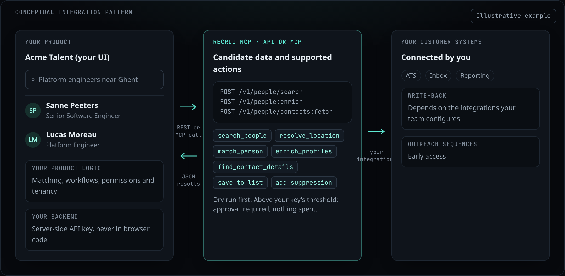Viewport: 565px width, 276px height.
Task: Click the 'POST /v1/people:enrich' endpoint line
Action: pos(261,102)
